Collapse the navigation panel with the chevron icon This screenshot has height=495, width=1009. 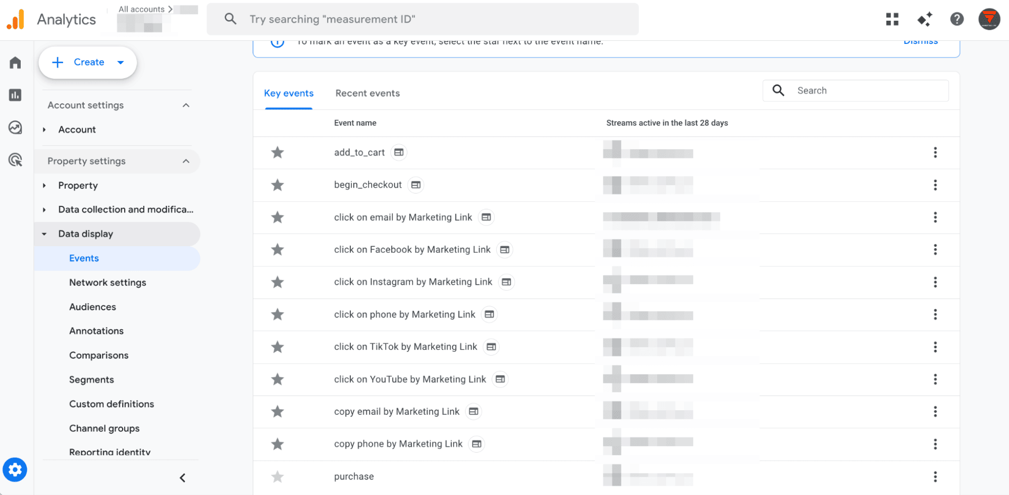(182, 477)
